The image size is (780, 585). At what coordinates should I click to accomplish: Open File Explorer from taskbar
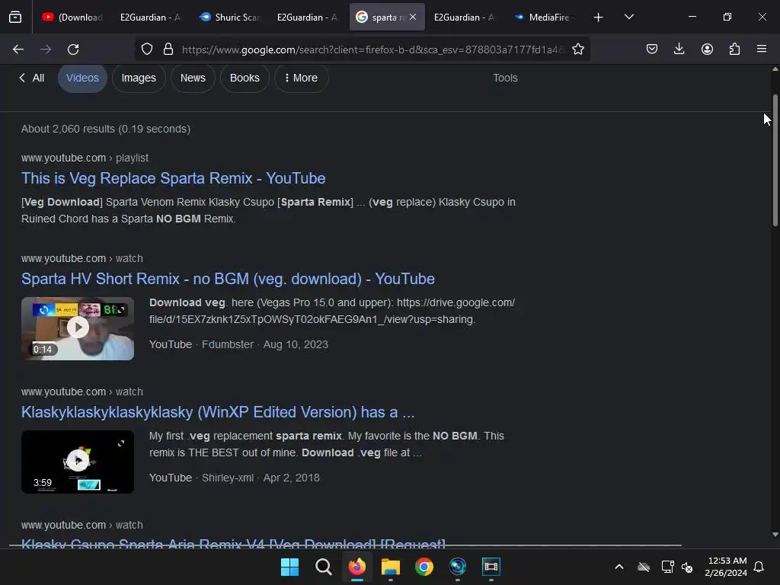(391, 567)
